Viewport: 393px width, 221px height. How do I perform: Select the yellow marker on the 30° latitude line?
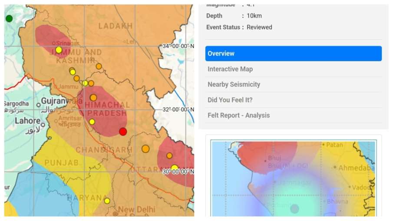[x=175, y=168]
